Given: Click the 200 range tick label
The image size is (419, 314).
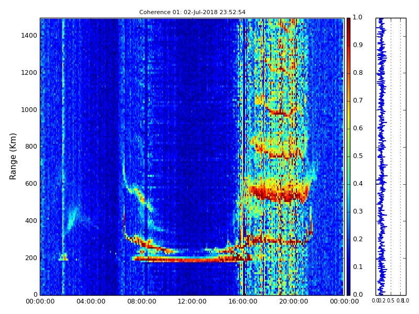Looking at the screenshot, I should point(31,258).
